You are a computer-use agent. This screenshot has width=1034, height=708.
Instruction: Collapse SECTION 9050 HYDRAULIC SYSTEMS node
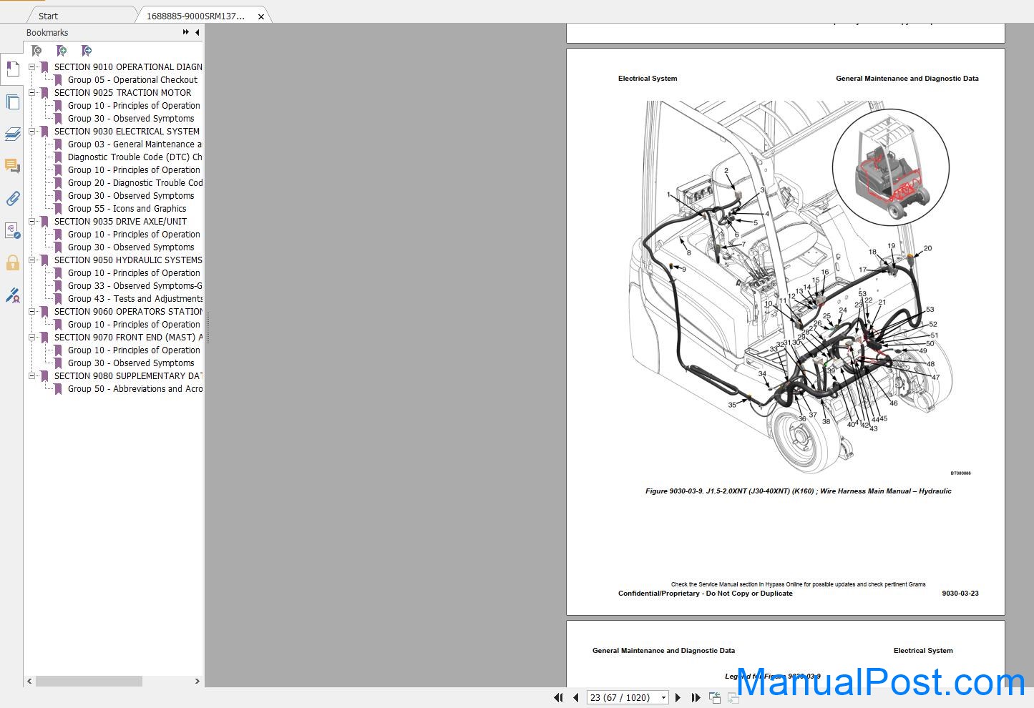tap(31, 260)
